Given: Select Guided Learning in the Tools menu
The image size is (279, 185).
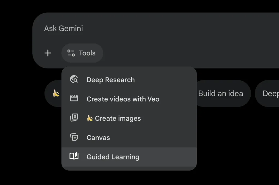Looking at the screenshot, I should pos(113,156).
